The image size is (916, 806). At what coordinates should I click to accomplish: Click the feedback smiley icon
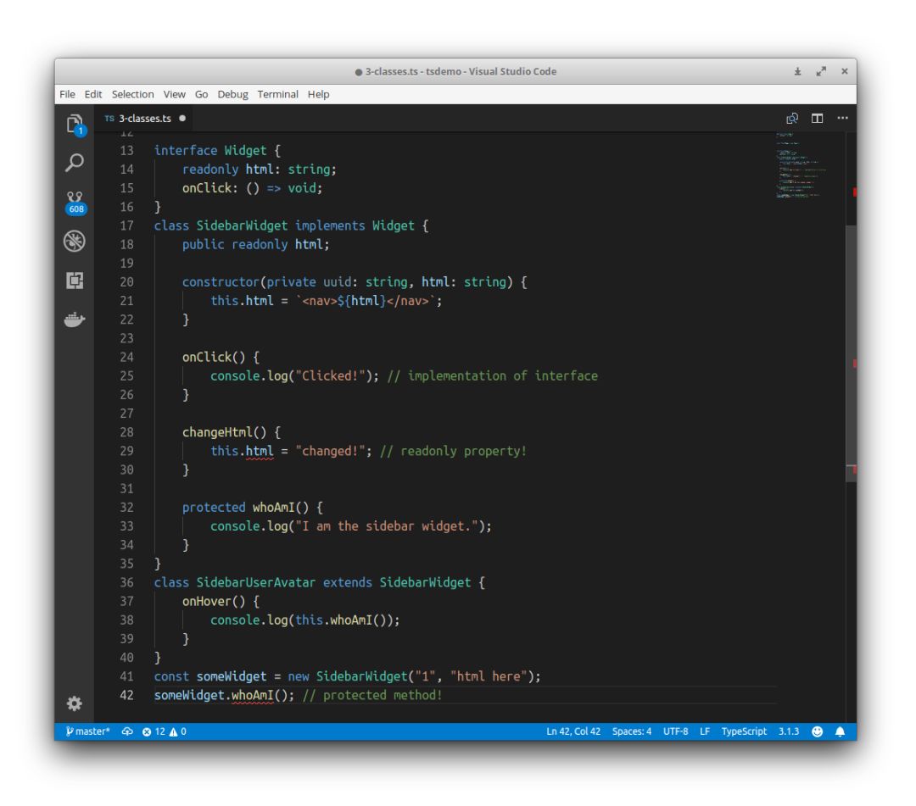(x=818, y=731)
